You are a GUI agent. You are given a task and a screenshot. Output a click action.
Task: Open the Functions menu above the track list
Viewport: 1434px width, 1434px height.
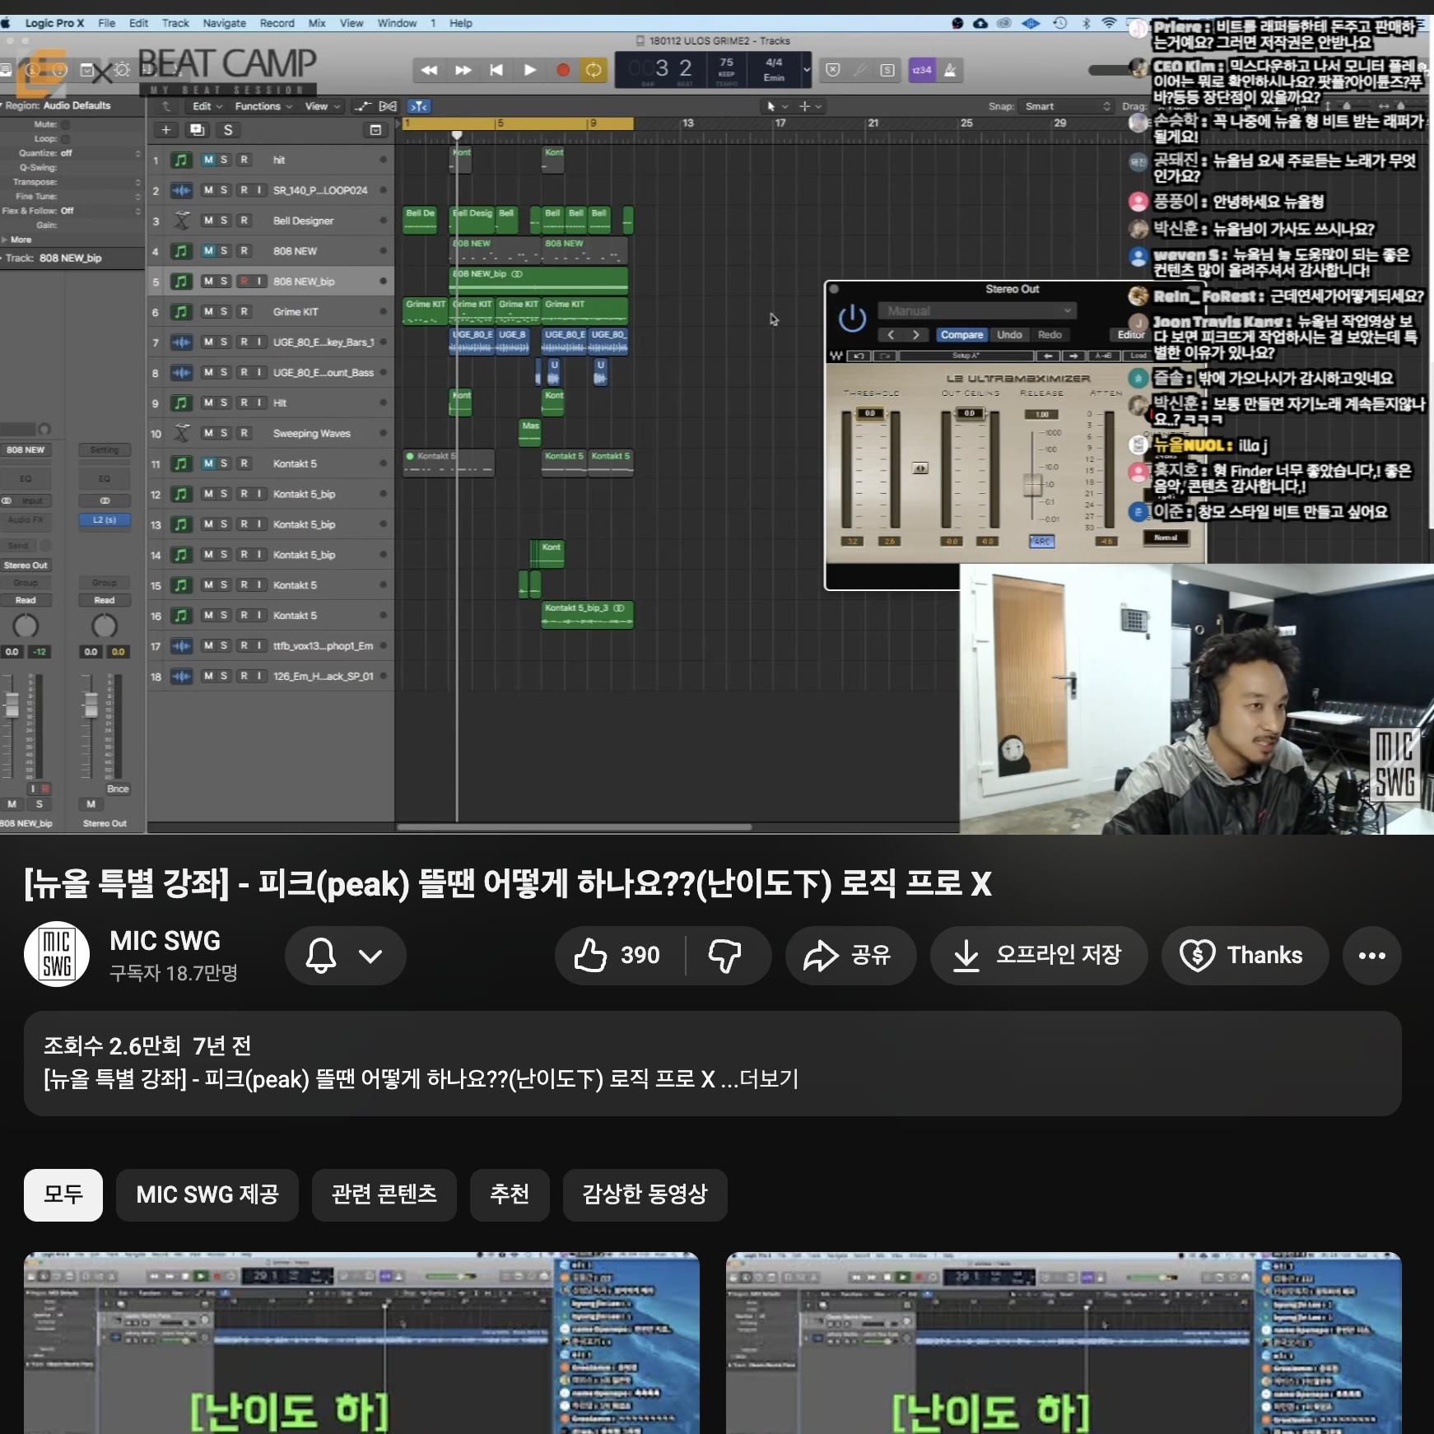258,106
